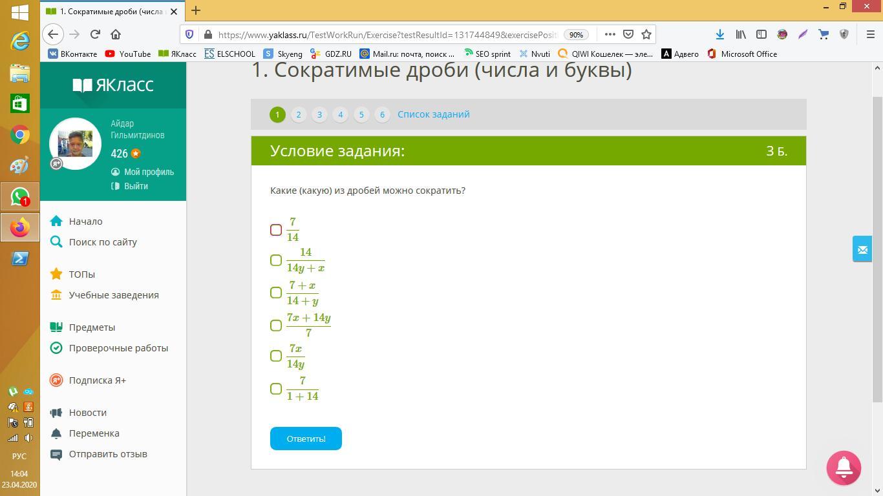Open PowerShell from the taskbar

click(x=20, y=258)
